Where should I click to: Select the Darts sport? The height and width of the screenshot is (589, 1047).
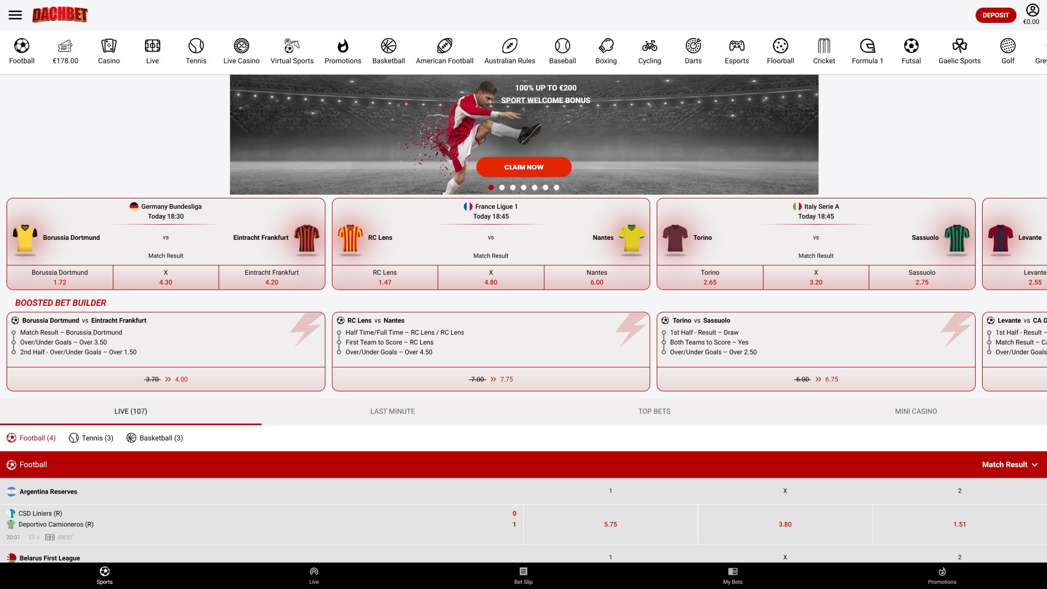(x=694, y=51)
